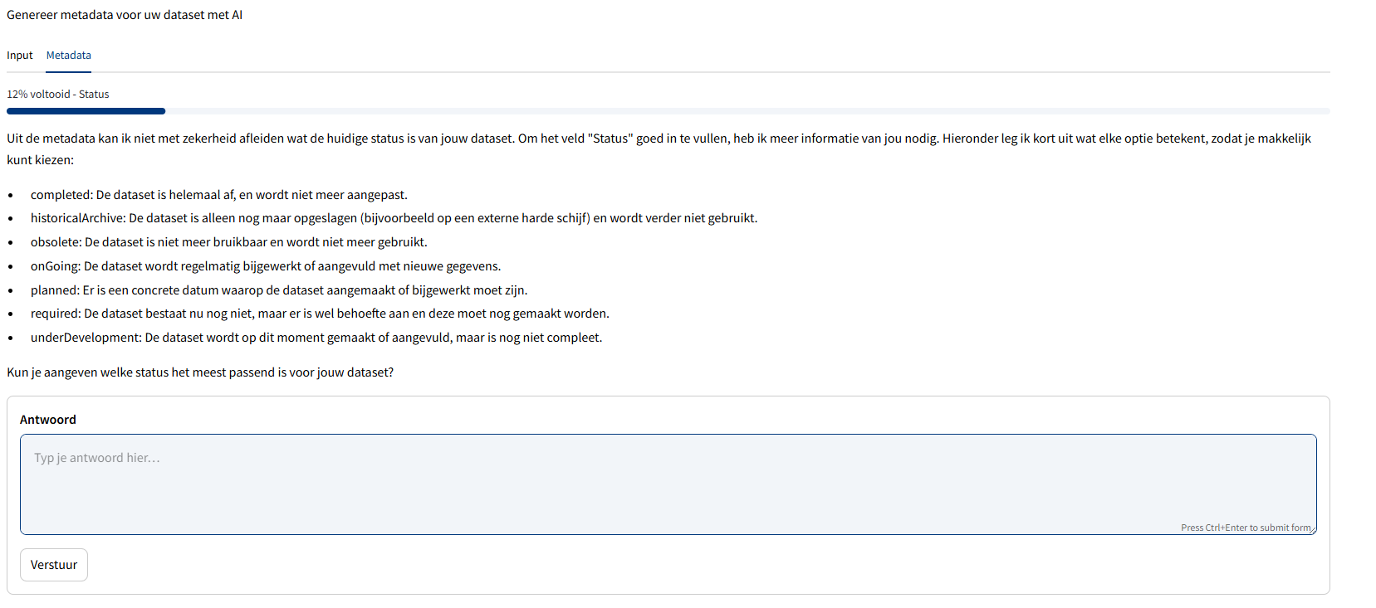Click the 'Press Ctrl+Enter to submit form' hint

1245,528
